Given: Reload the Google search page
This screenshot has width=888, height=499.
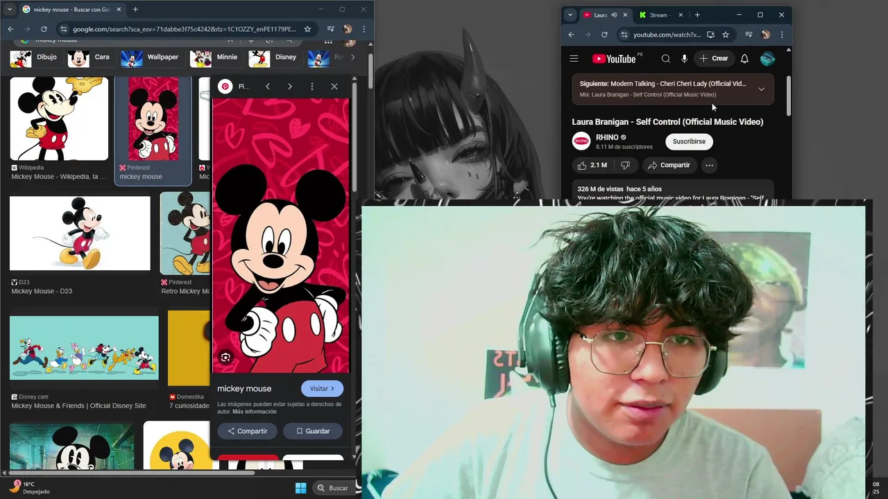Looking at the screenshot, I should (44, 29).
